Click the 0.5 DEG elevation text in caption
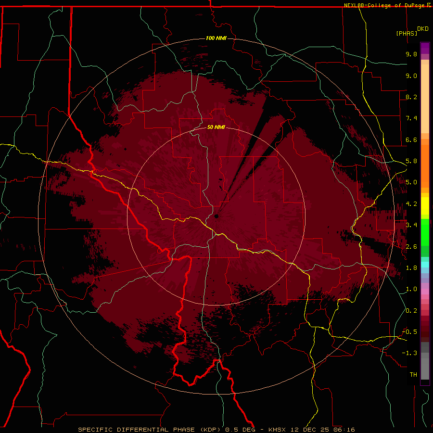 241,430
